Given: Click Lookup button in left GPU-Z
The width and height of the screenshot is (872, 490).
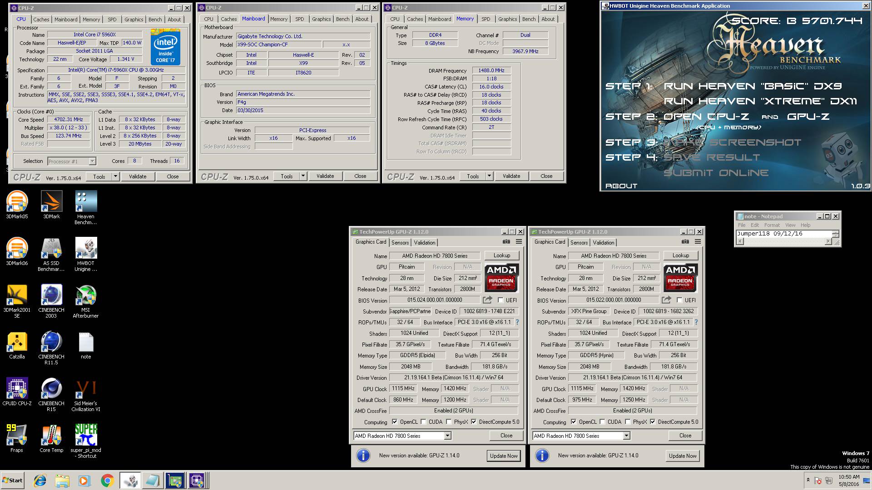Looking at the screenshot, I should pyautogui.click(x=502, y=255).
